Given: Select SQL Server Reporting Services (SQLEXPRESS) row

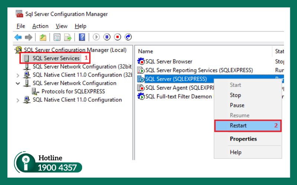Looking at the screenshot, I should pos(199,70).
